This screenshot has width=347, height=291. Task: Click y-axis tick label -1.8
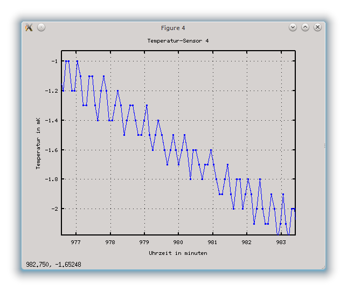click(51, 179)
